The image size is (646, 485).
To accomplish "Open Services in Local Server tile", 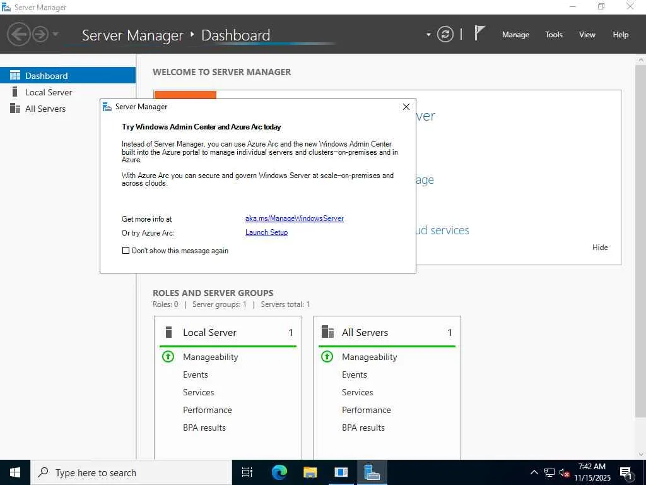I will 199,392.
